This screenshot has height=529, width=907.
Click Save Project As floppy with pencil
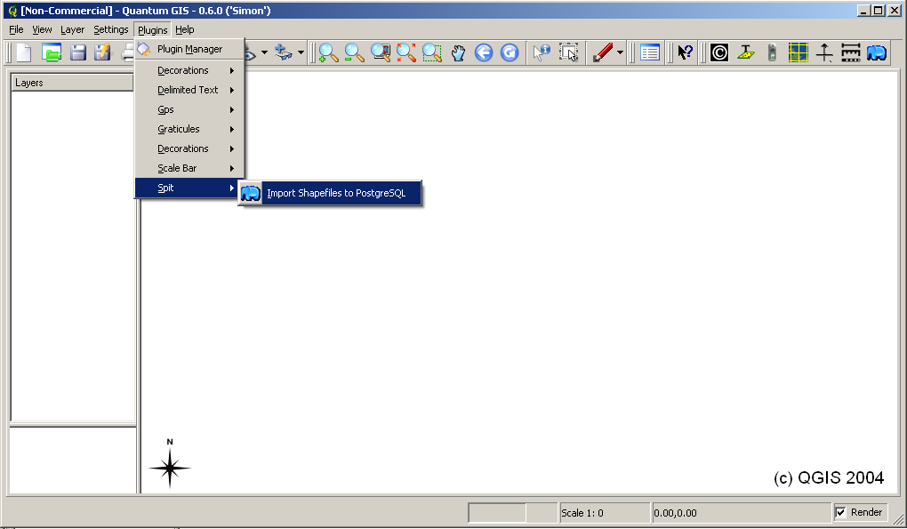click(102, 52)
